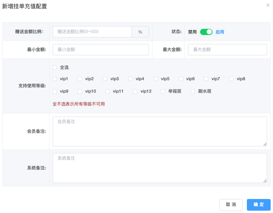Select the vip2 level checkbox
This screenshot has height=213, width=273.
pyautogui.click(x=80, y=79)
